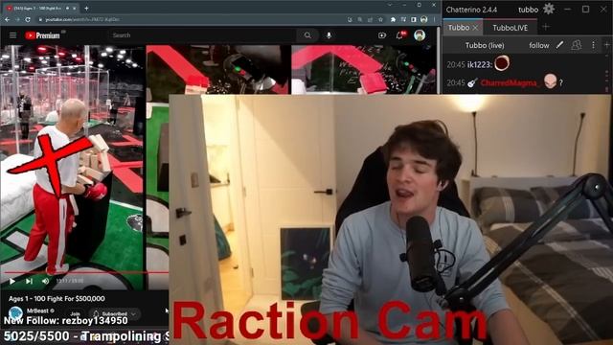The height and width of the screenshot is (345, 613).
Task: Go to YouTube Premium home logo
Action: [42, 35]
